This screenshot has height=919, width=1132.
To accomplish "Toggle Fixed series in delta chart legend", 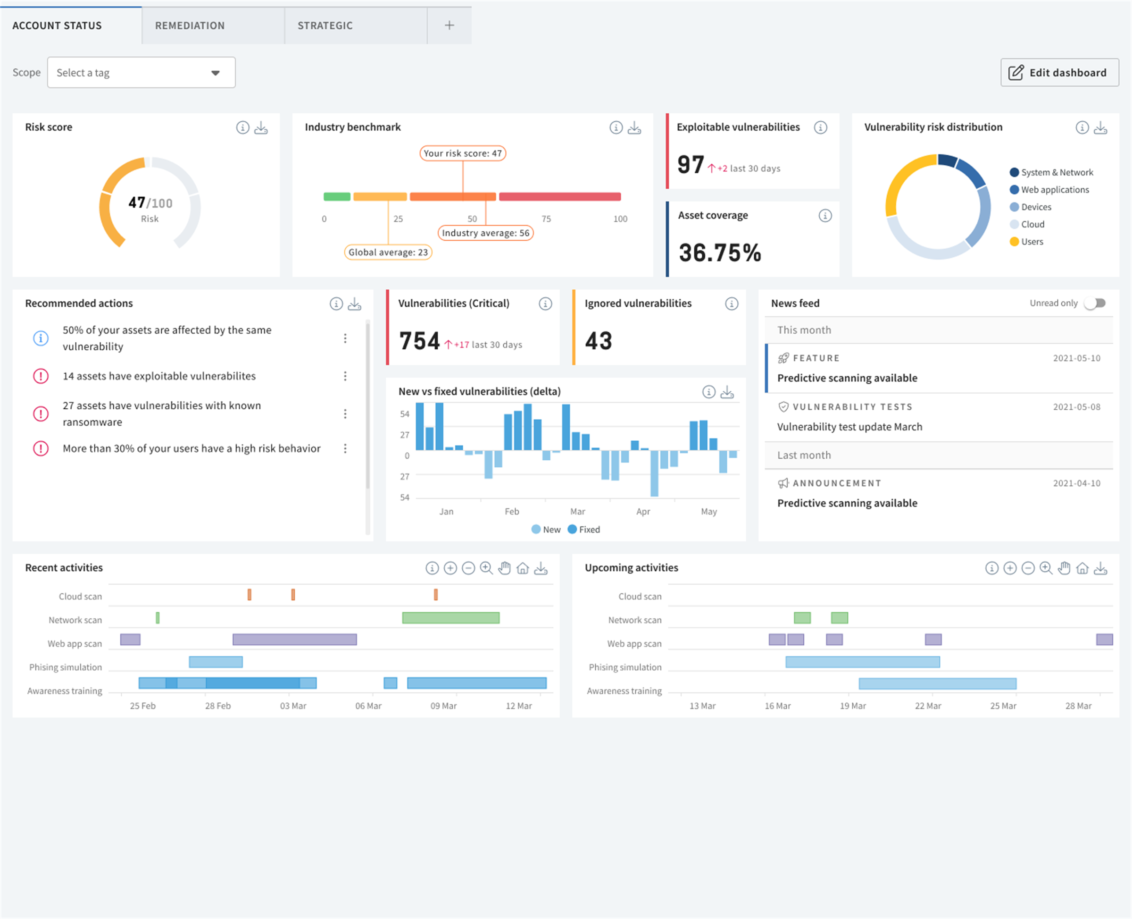I will coord(584,530).
